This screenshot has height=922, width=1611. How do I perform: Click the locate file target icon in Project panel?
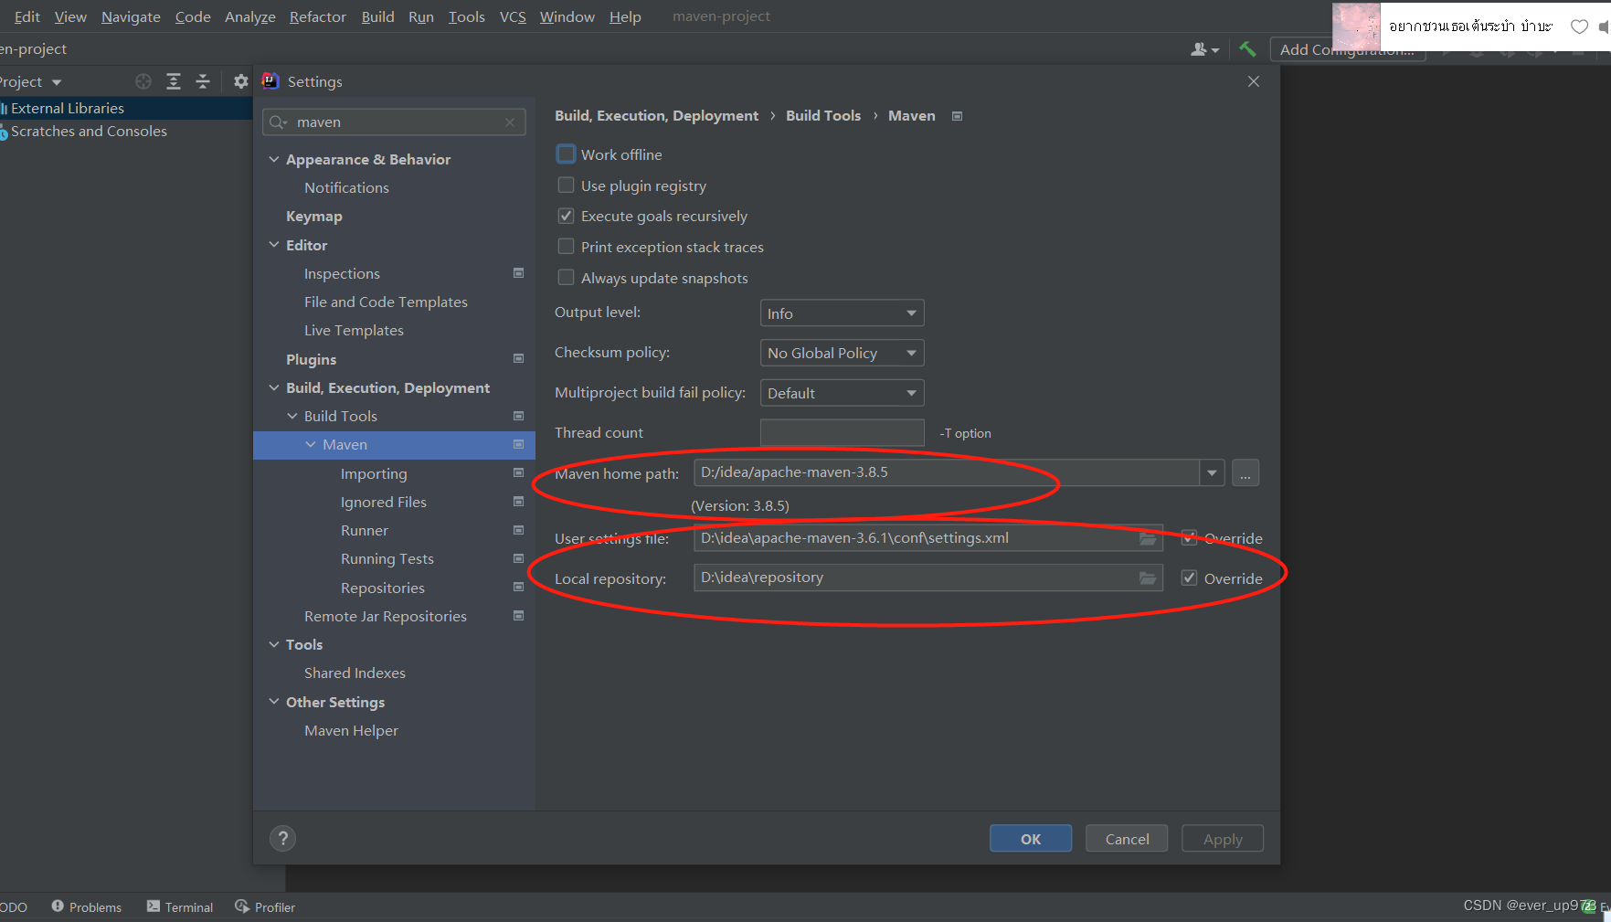[143, 81]
